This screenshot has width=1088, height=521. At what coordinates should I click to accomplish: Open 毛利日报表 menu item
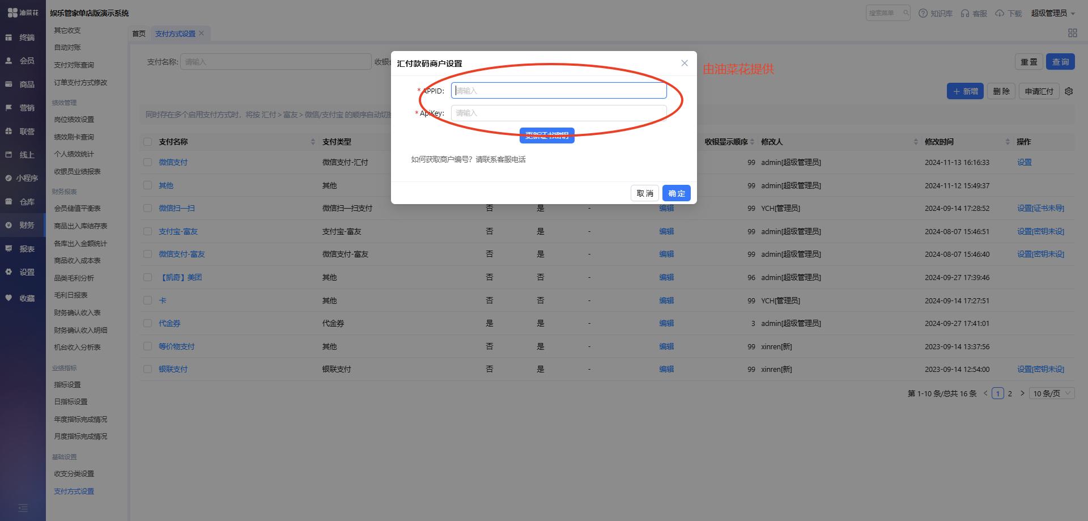(x=71, y=295)
